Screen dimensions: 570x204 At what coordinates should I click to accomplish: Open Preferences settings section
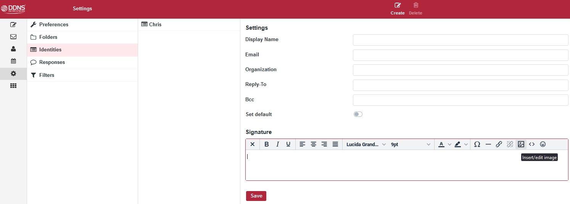coord(82,25)
